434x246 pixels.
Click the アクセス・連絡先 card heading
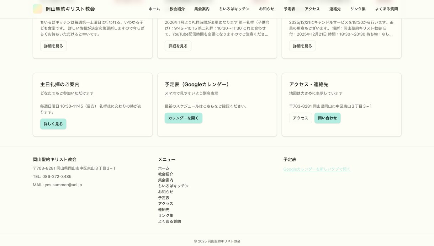[309, 85]
